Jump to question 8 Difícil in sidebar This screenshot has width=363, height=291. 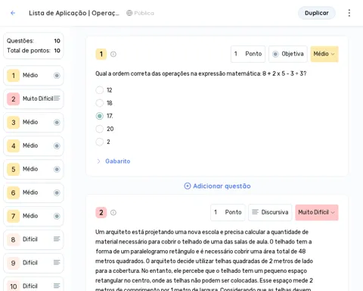coord(33,239)
